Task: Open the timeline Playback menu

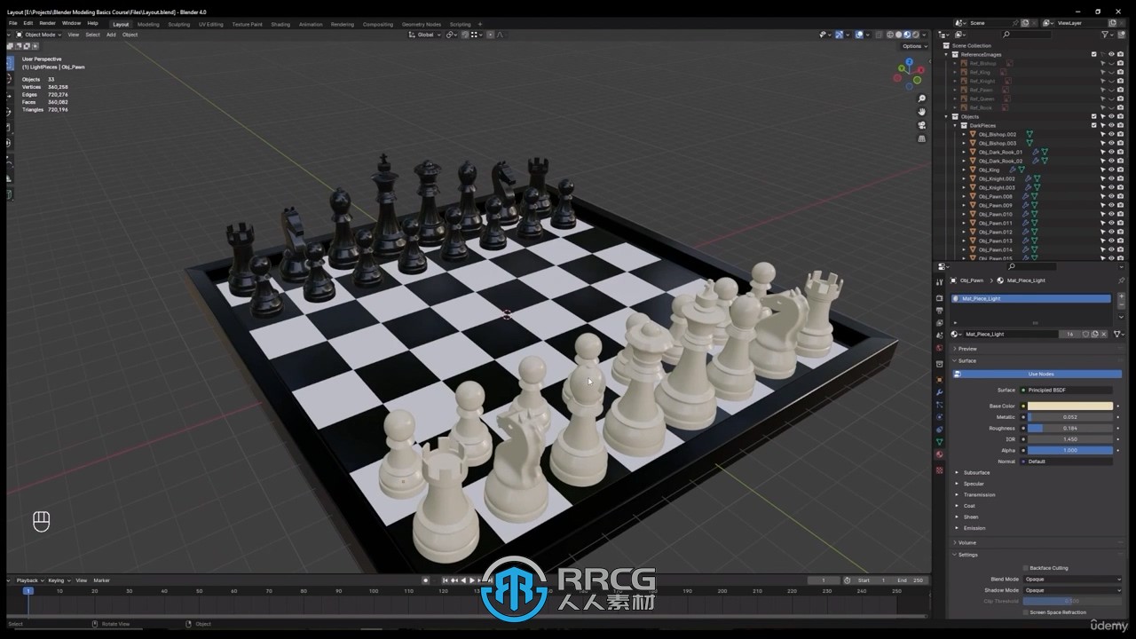Action: click(28, 580)
